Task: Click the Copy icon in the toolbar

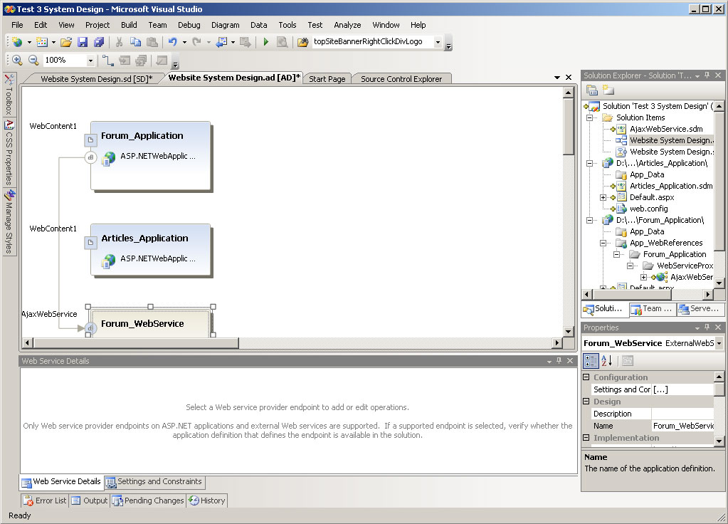Action: tap(135, 42)
